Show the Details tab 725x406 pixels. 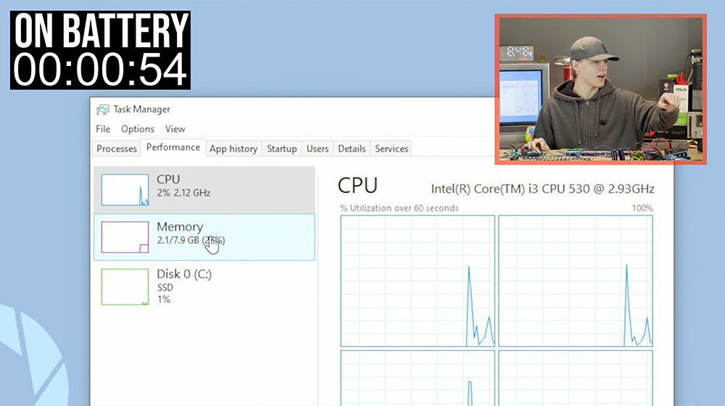(352, 149)
